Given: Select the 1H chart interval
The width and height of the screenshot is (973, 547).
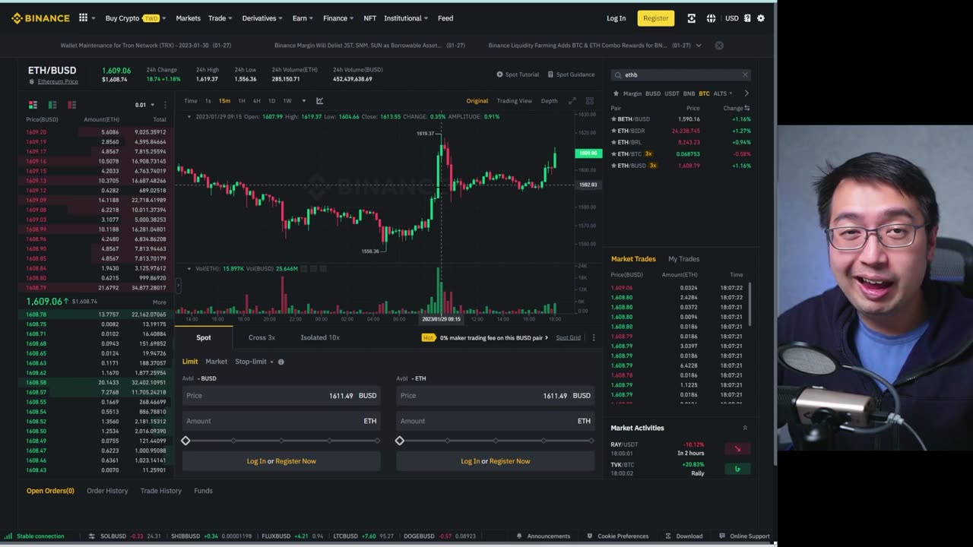Looking at the screenshot, I should coord(242,101).
